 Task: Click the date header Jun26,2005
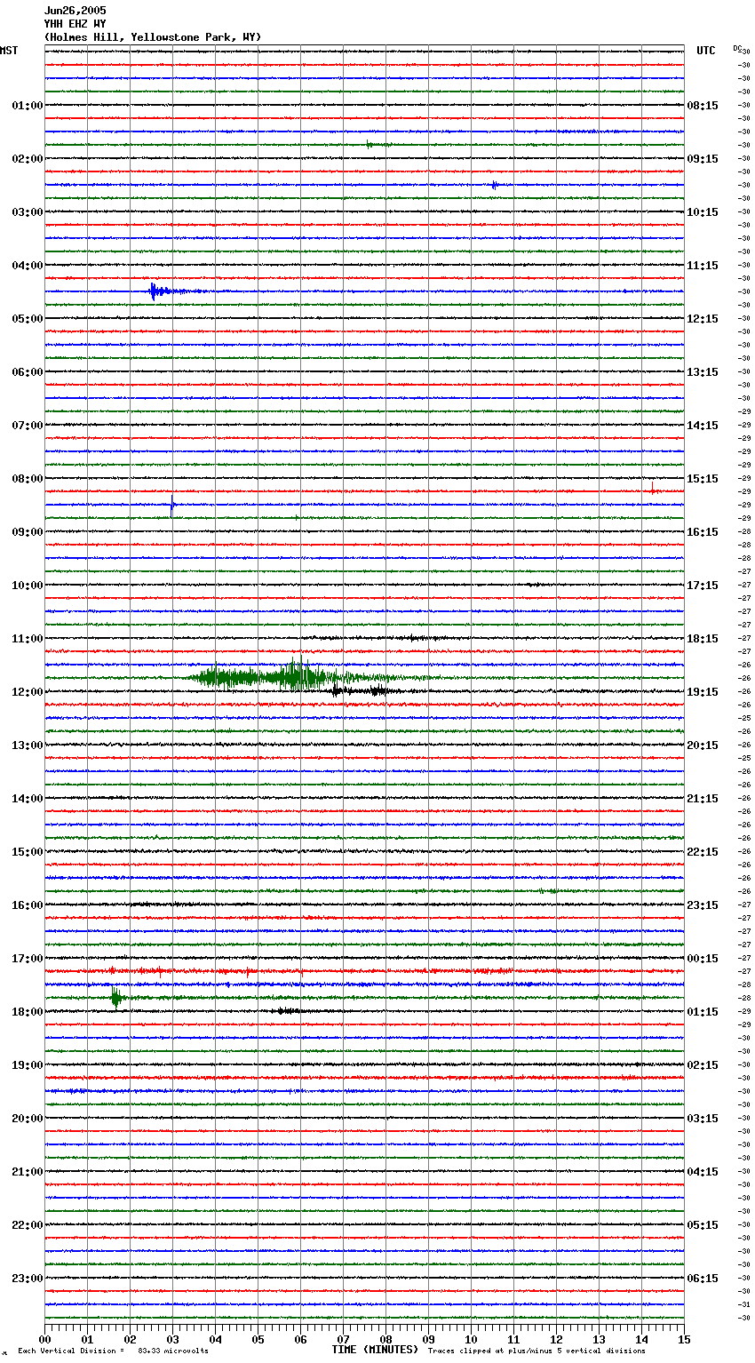tap(75, 11)
